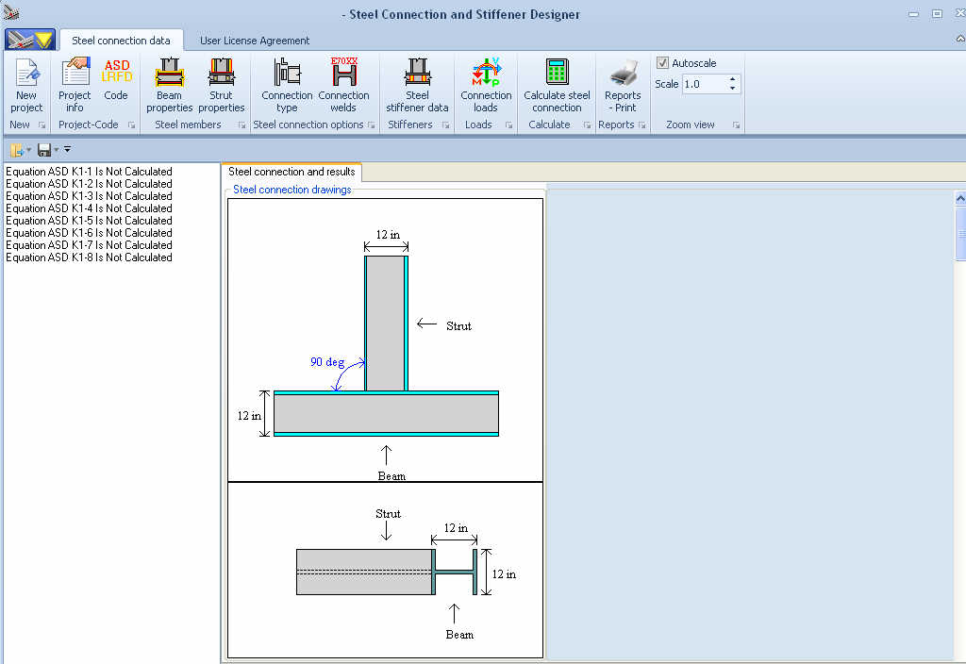Screen dimensions: 966x664
Task: Open dropdown arrow beside save icon
Action: pyautogui.click(x=56, y=150)
